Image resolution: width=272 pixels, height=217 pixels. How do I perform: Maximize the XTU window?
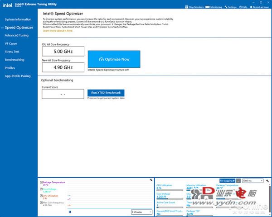261,2
